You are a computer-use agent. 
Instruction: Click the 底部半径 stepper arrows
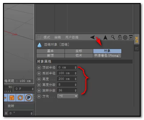(75, 73)
